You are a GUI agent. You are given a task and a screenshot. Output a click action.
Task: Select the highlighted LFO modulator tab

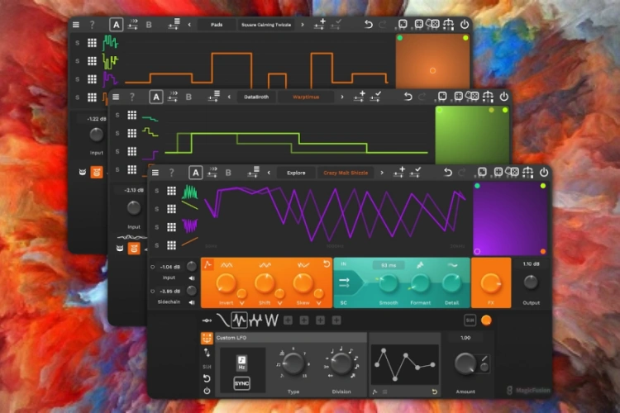point(239,320)
